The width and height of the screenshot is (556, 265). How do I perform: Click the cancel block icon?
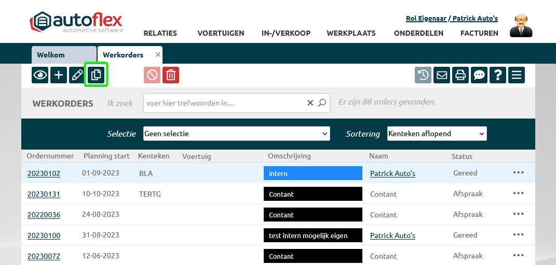(152, 75)
